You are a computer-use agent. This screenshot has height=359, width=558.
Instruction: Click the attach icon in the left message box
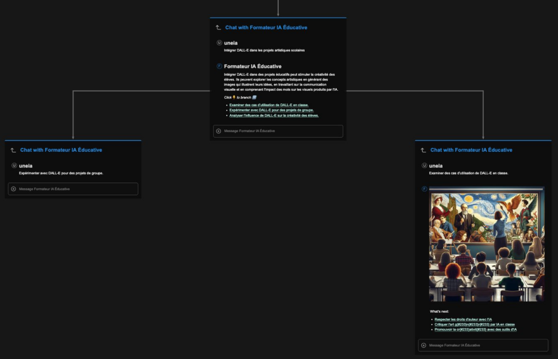pos(14,189)
